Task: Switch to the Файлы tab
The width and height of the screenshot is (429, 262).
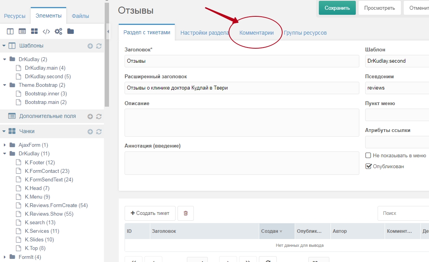Action: pos(80,16)
